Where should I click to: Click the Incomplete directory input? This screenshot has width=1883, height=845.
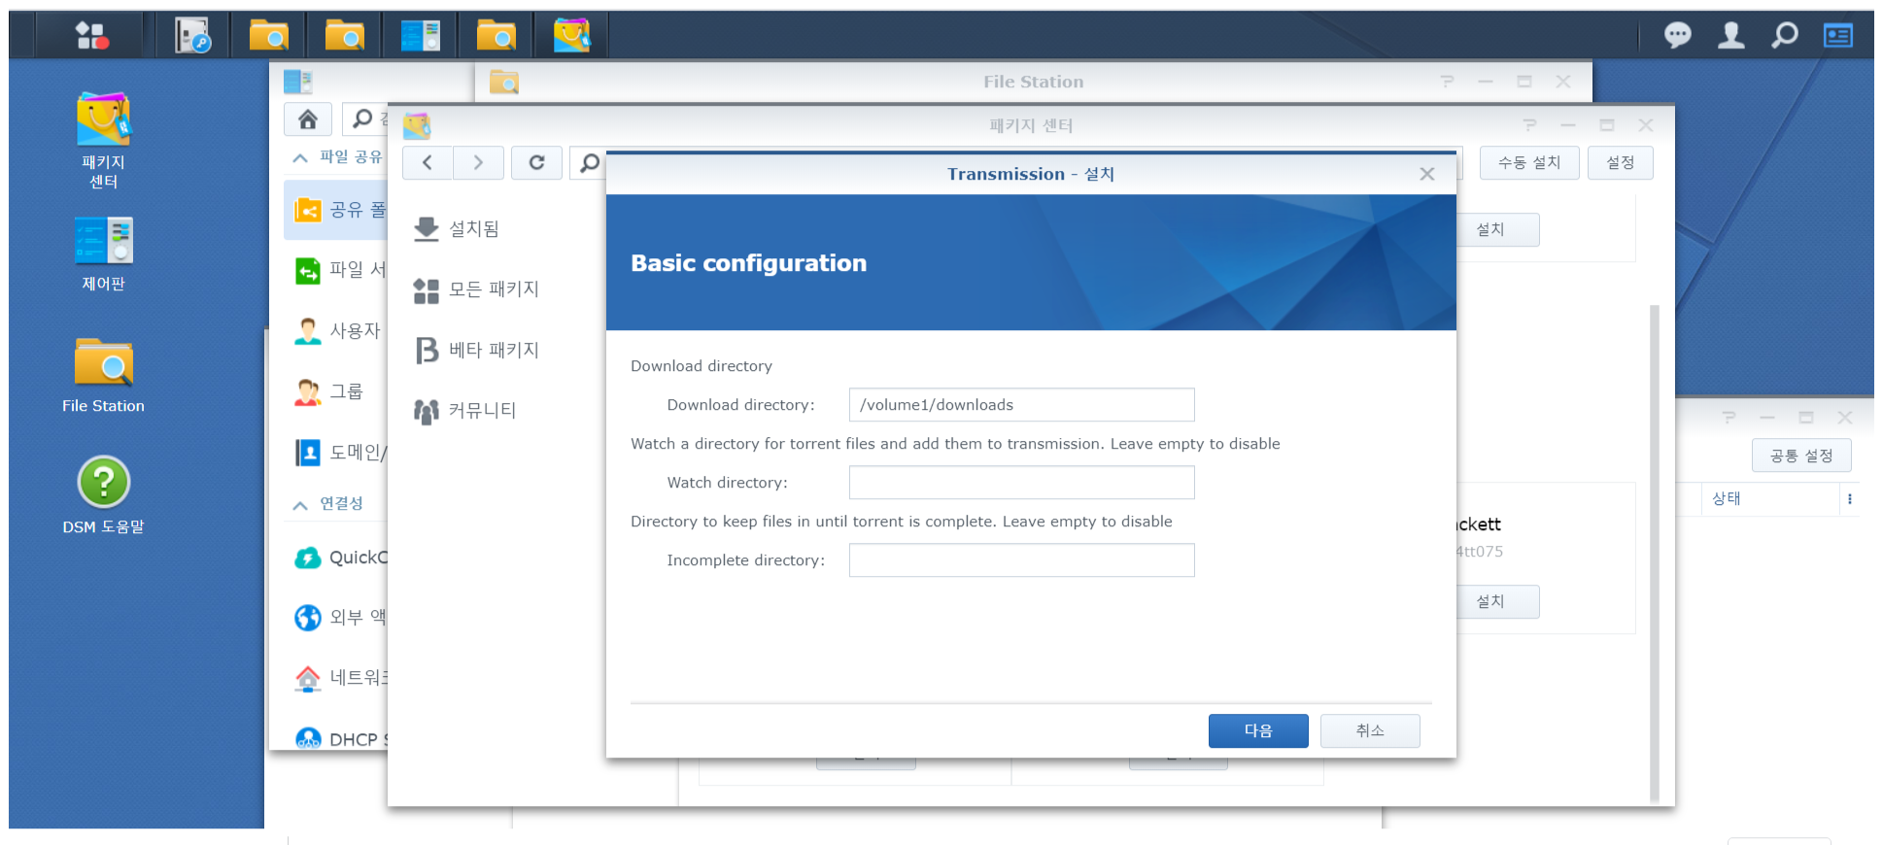1021,560
